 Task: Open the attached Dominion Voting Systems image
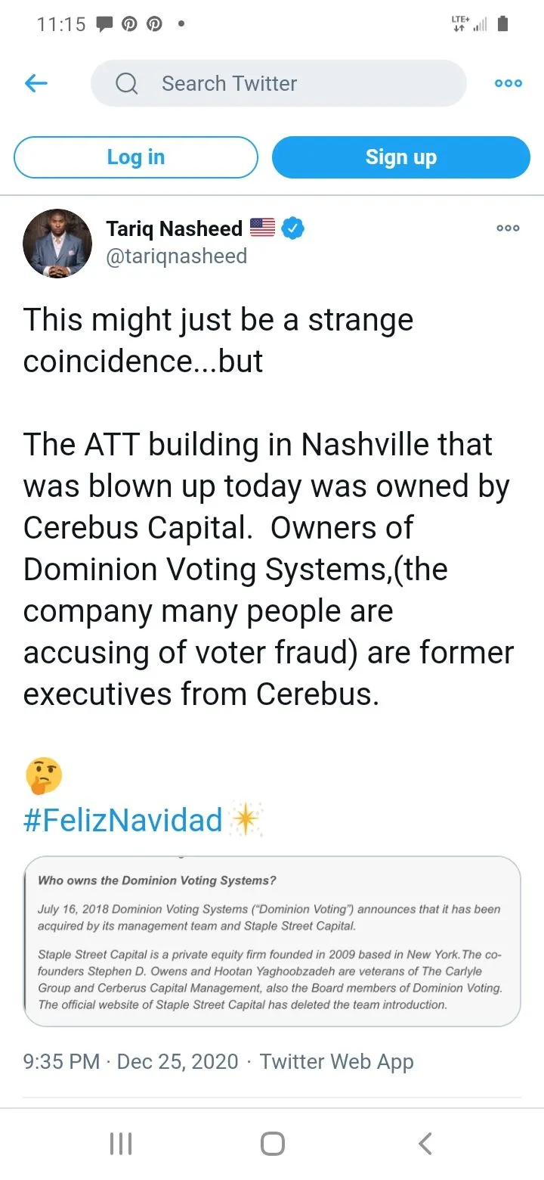tap(272, 941)
